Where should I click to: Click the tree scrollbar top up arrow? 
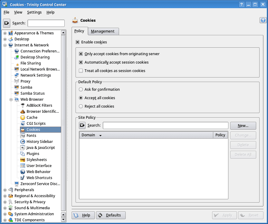[x=63, y=33]
